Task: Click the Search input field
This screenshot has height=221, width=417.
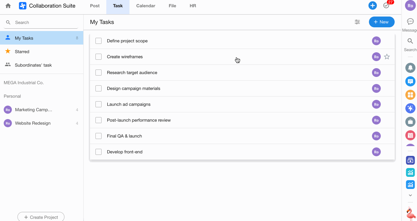Action: pyautogui.click(x=44, y=23)
